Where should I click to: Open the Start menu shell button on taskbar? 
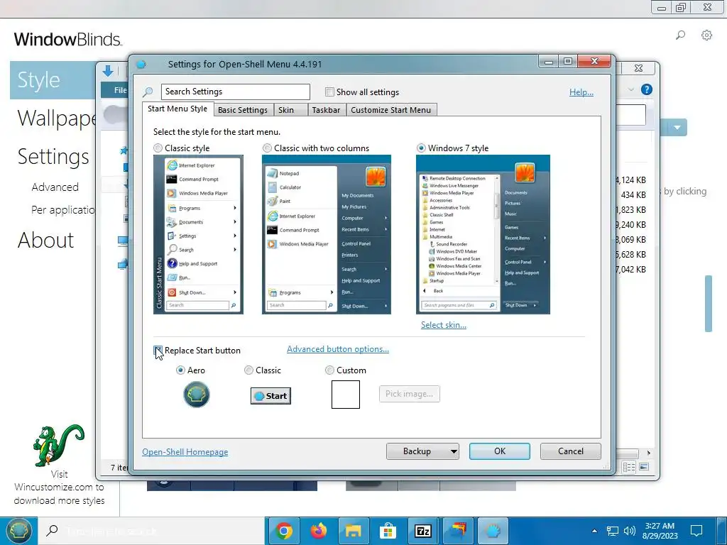(18, 531)
